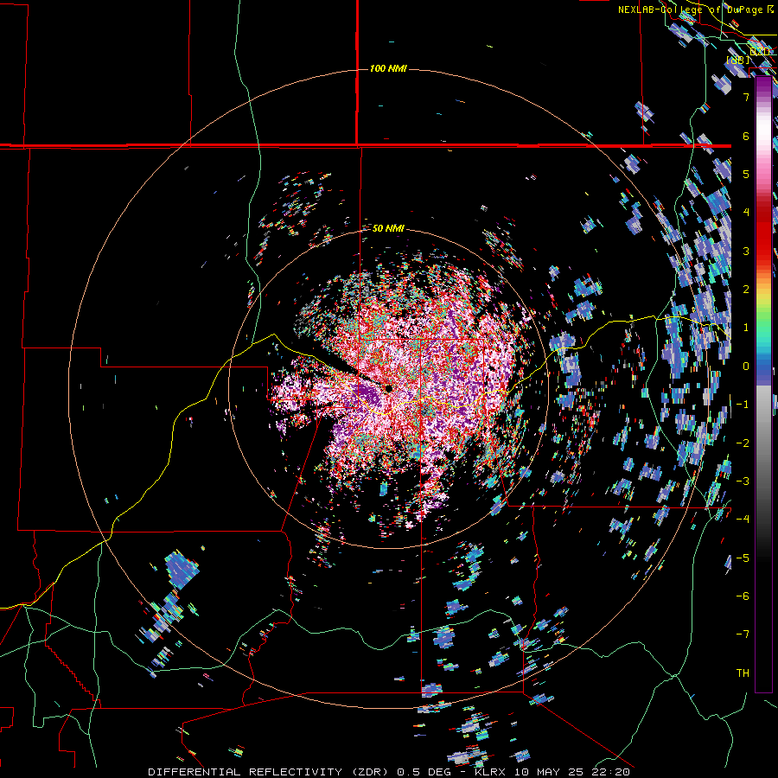Click the "100 NMI" range ring label
The height and width of the screenshot is (778, 778).
coord(388,68)
